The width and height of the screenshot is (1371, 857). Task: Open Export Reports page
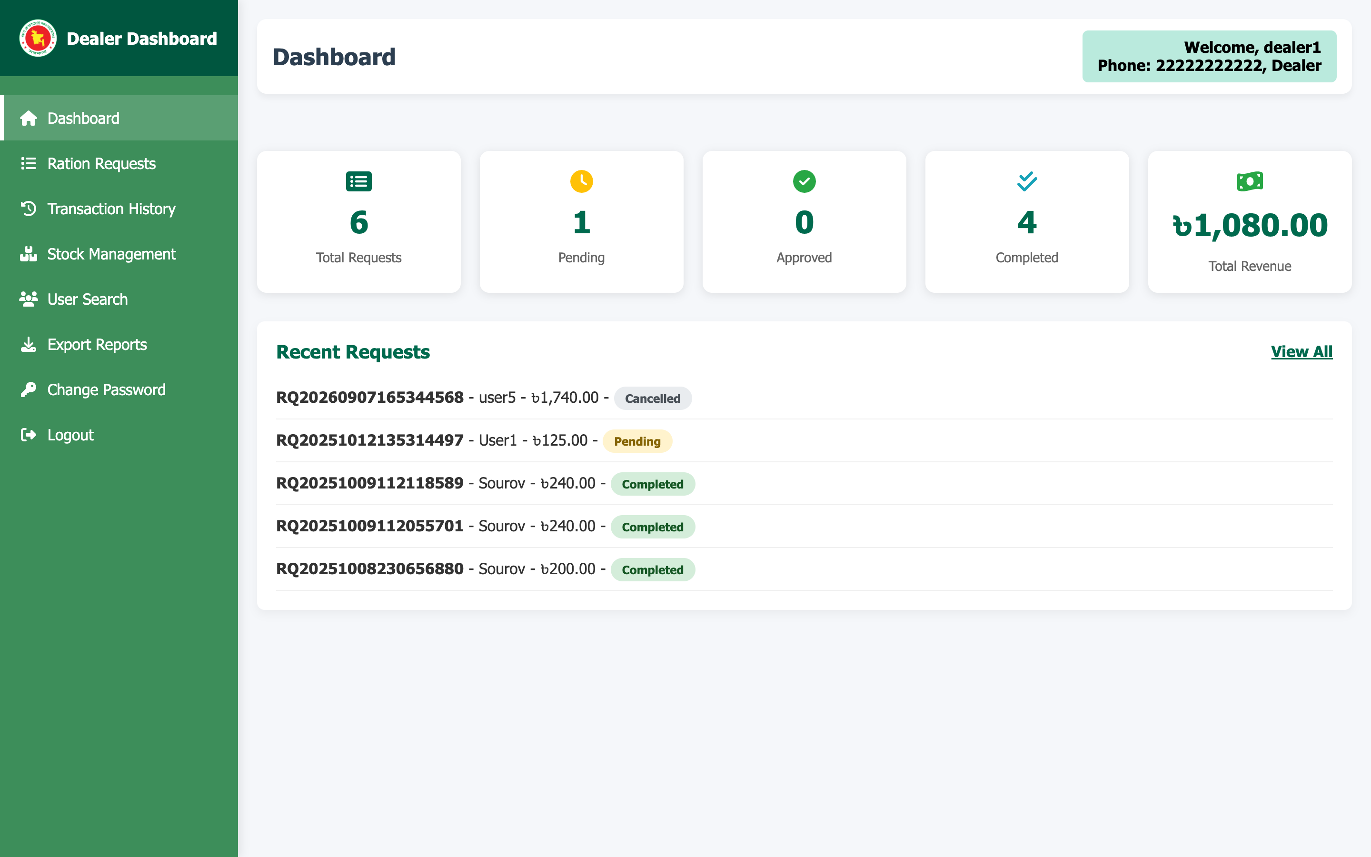(119, 345)
